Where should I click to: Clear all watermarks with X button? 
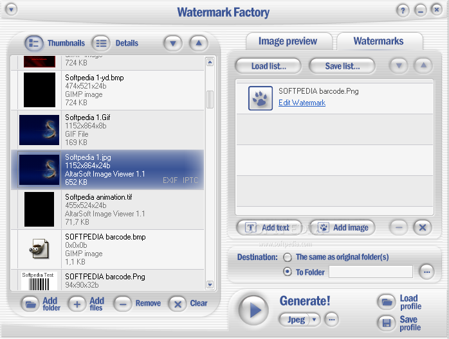(423, 227)
